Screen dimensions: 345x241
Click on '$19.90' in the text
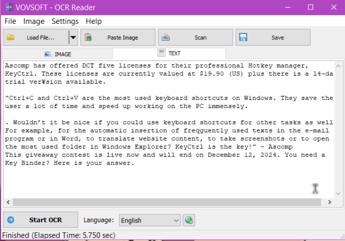(x=212, y=73)
